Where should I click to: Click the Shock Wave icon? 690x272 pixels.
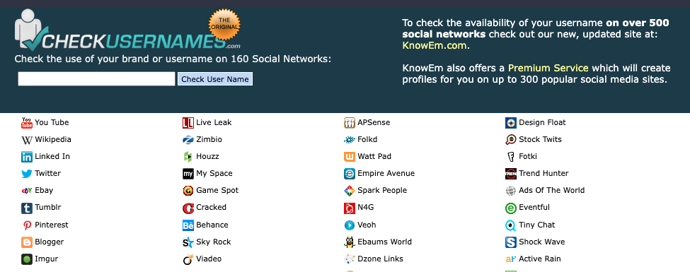coord(511,242)
